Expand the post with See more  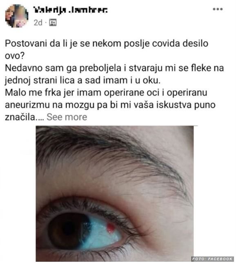[x=67, y=117]
